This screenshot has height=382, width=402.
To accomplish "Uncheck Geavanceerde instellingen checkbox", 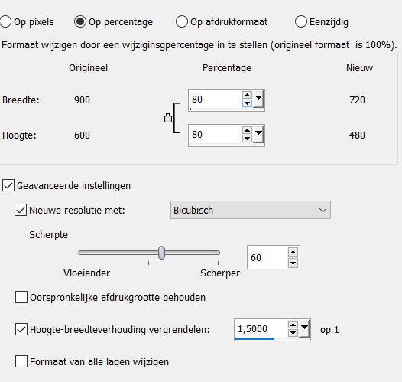I will pos(8,185).
